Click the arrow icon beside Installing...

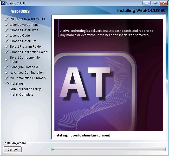click(7, 83)
